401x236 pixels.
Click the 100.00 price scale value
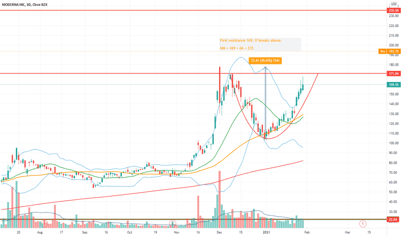(x=394, y=143)
